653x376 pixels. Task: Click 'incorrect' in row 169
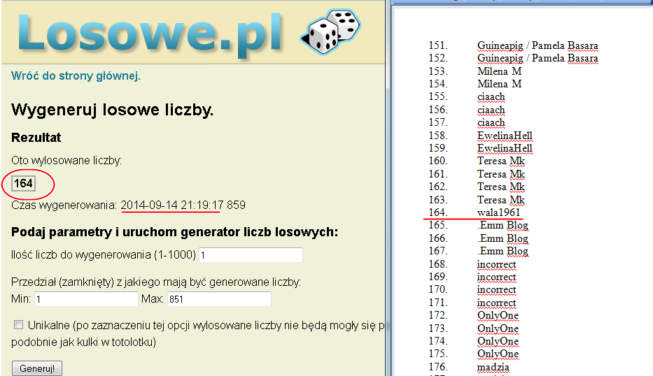(496, 277)
